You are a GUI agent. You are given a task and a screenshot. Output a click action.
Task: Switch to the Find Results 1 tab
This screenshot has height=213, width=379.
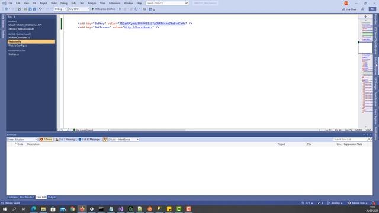27,197
